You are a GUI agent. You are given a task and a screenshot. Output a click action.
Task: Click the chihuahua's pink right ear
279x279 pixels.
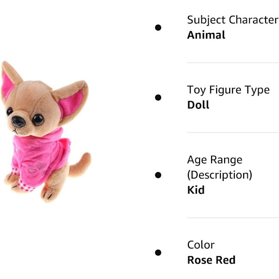(71, 103)
